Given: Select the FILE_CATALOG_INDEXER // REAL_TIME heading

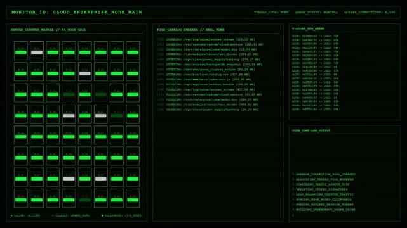Looking at the screenshot, I should 190,30.
